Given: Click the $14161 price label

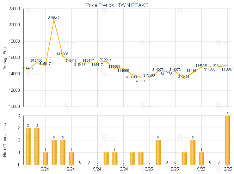Looking at the screenshot, I should pos(192,71).
